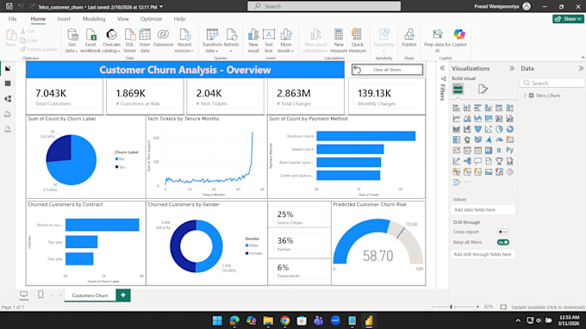
Task: Open the View ribbon tab
Action: [x=122, y=19]
